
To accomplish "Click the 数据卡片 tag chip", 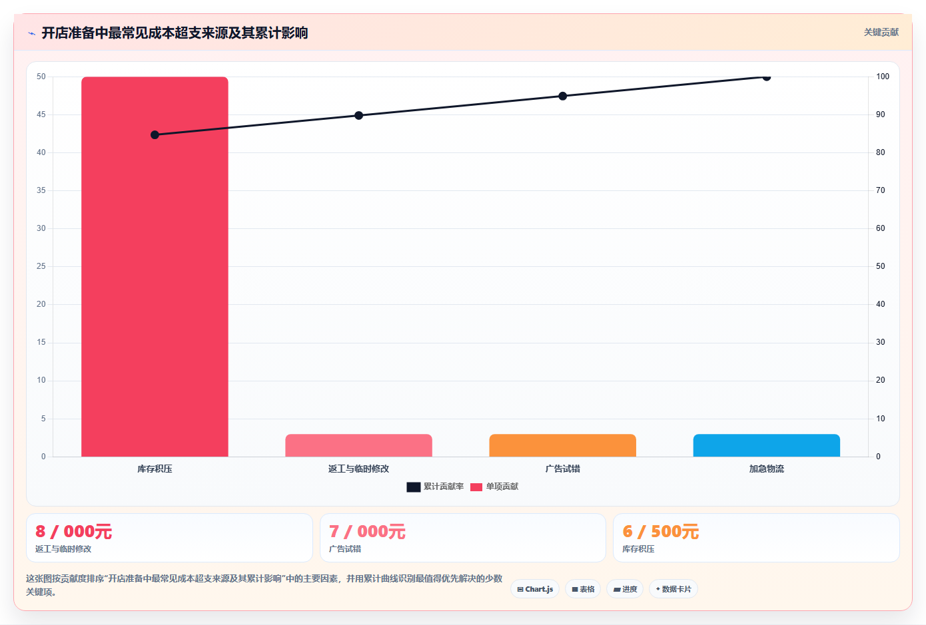I will tap(674, 589).
